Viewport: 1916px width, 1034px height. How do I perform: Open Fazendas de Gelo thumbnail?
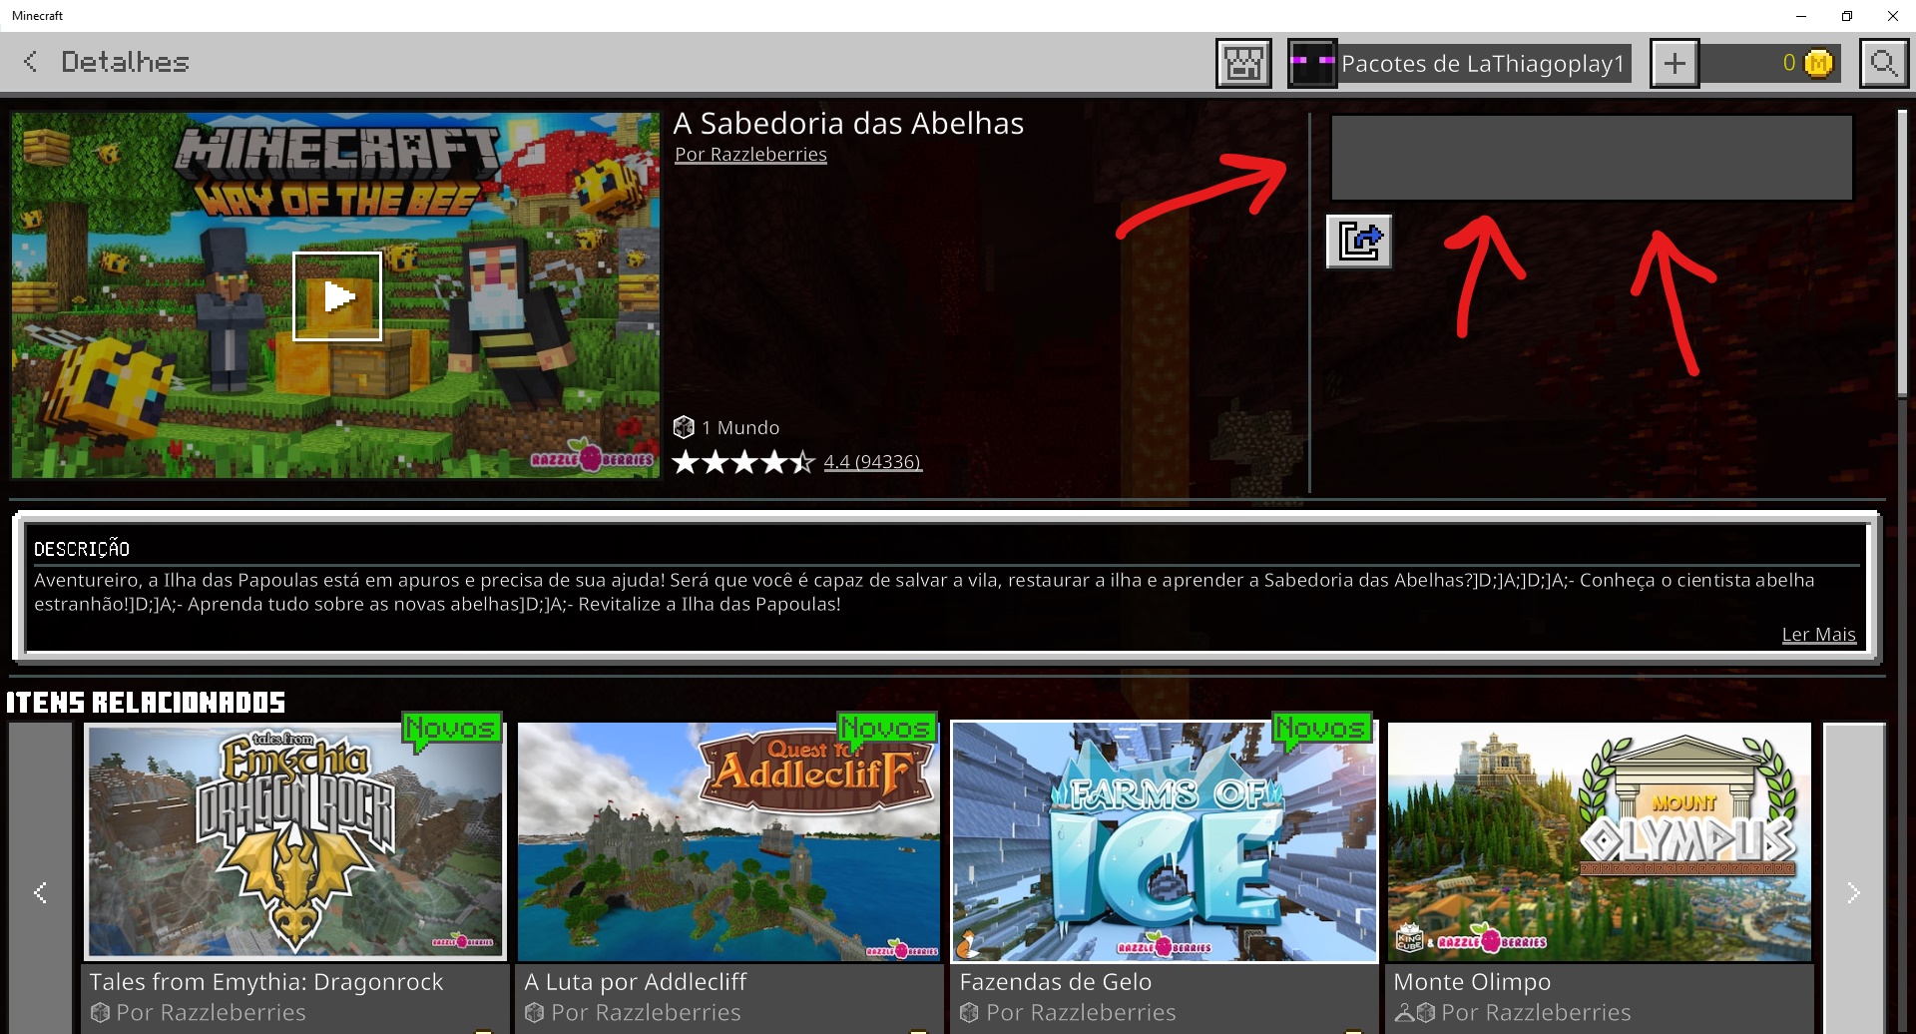coord(1165,841)
